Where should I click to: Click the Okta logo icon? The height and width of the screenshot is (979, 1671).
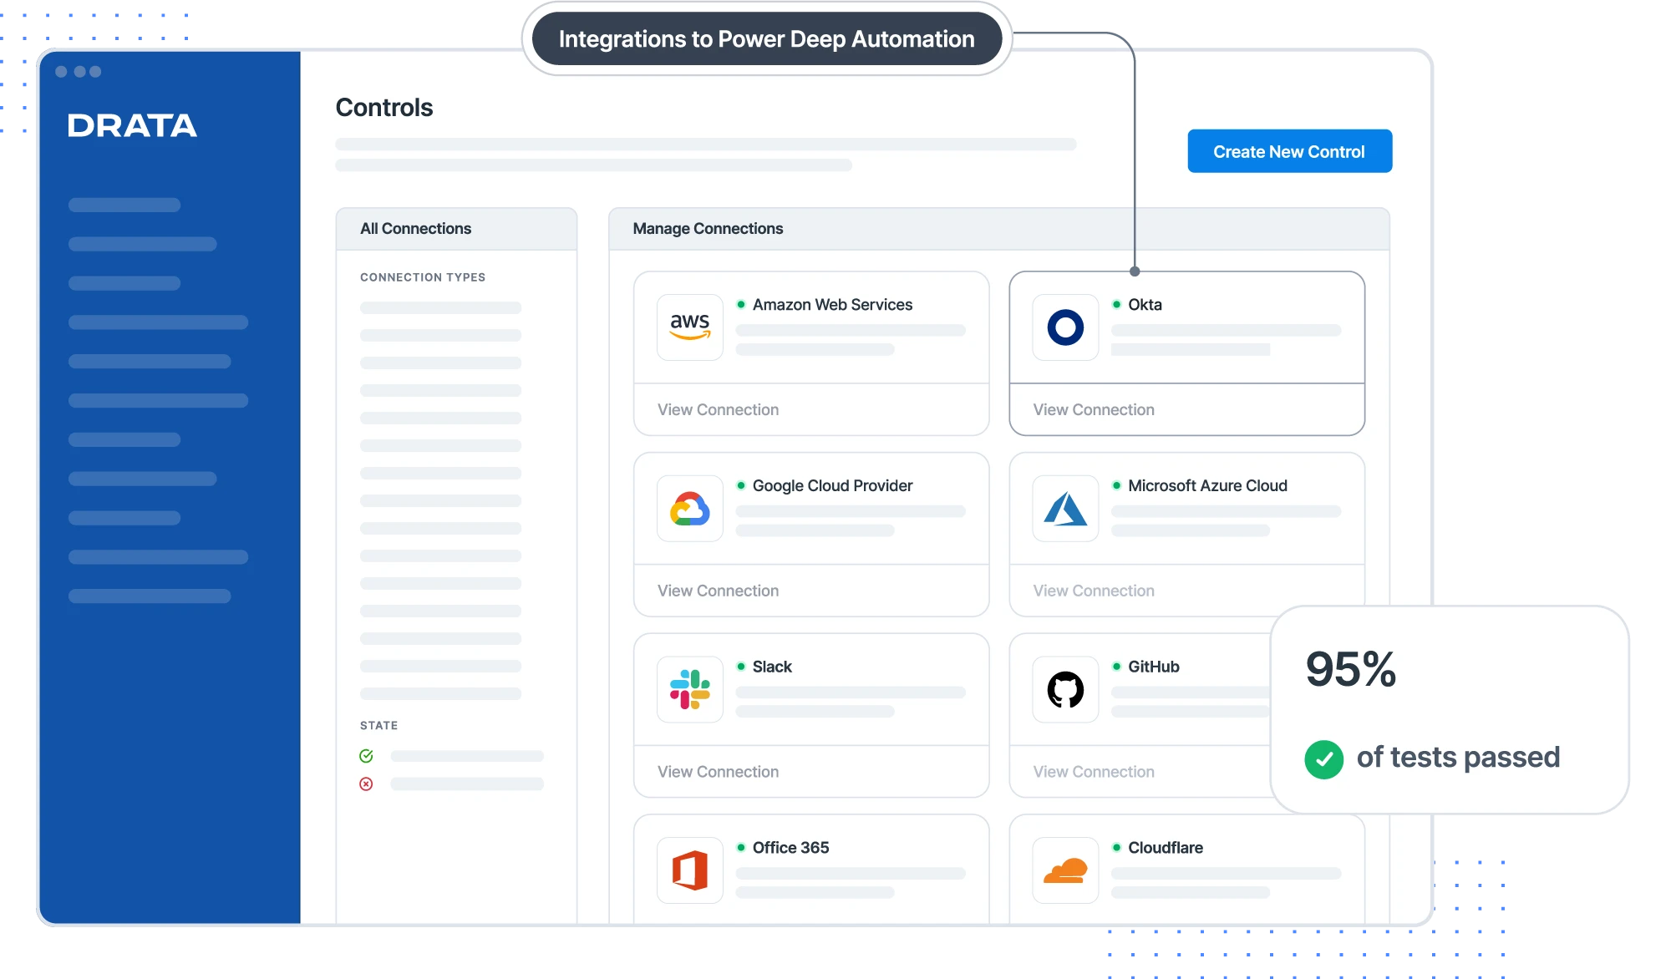[x=1065, y=327]
